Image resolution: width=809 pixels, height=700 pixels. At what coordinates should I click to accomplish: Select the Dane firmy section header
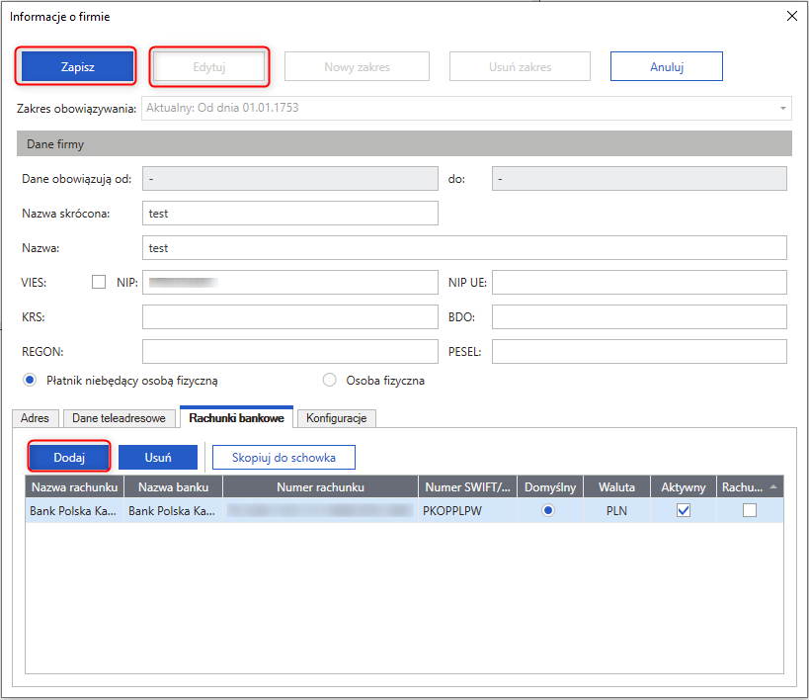point(405,143)
